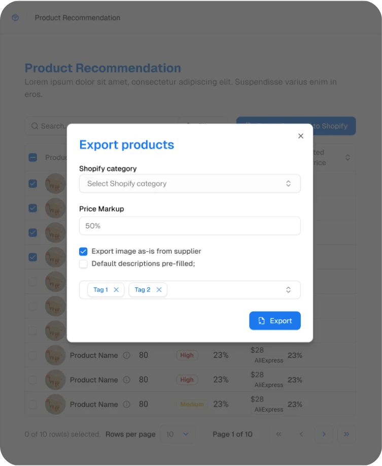The width and height of the screenshot is (382, 466).
Task: Remove Tag 1 from the tags field
Action: coord(116,290)
